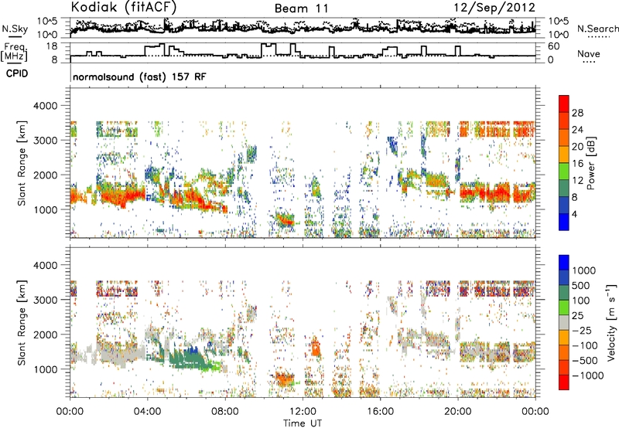Pick the blue bottom segment of the power colorbar
The height and width of the screenshot is (428, 619).
(564, 222)
